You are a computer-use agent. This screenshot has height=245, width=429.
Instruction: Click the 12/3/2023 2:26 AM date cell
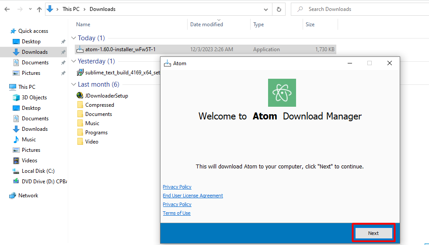click(x=212, y=49)
